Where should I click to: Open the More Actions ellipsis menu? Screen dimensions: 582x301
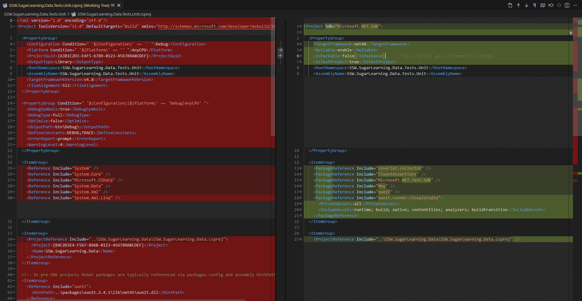coord(575,5)
